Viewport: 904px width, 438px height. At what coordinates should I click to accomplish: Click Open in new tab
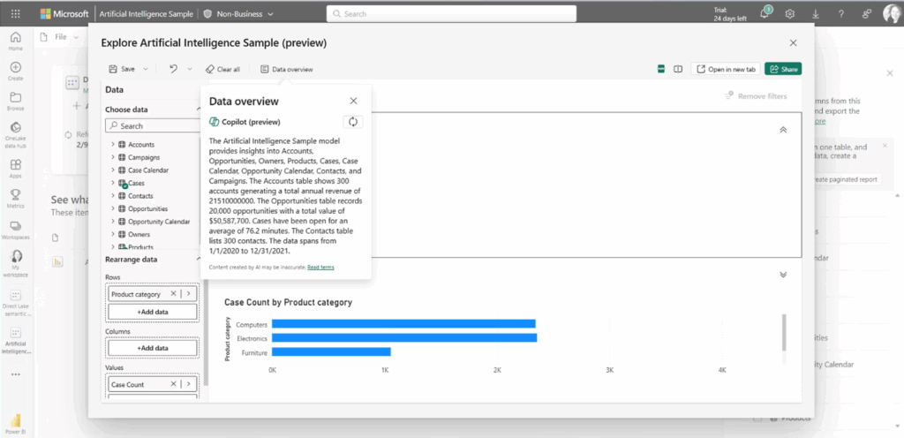point(726,69)
